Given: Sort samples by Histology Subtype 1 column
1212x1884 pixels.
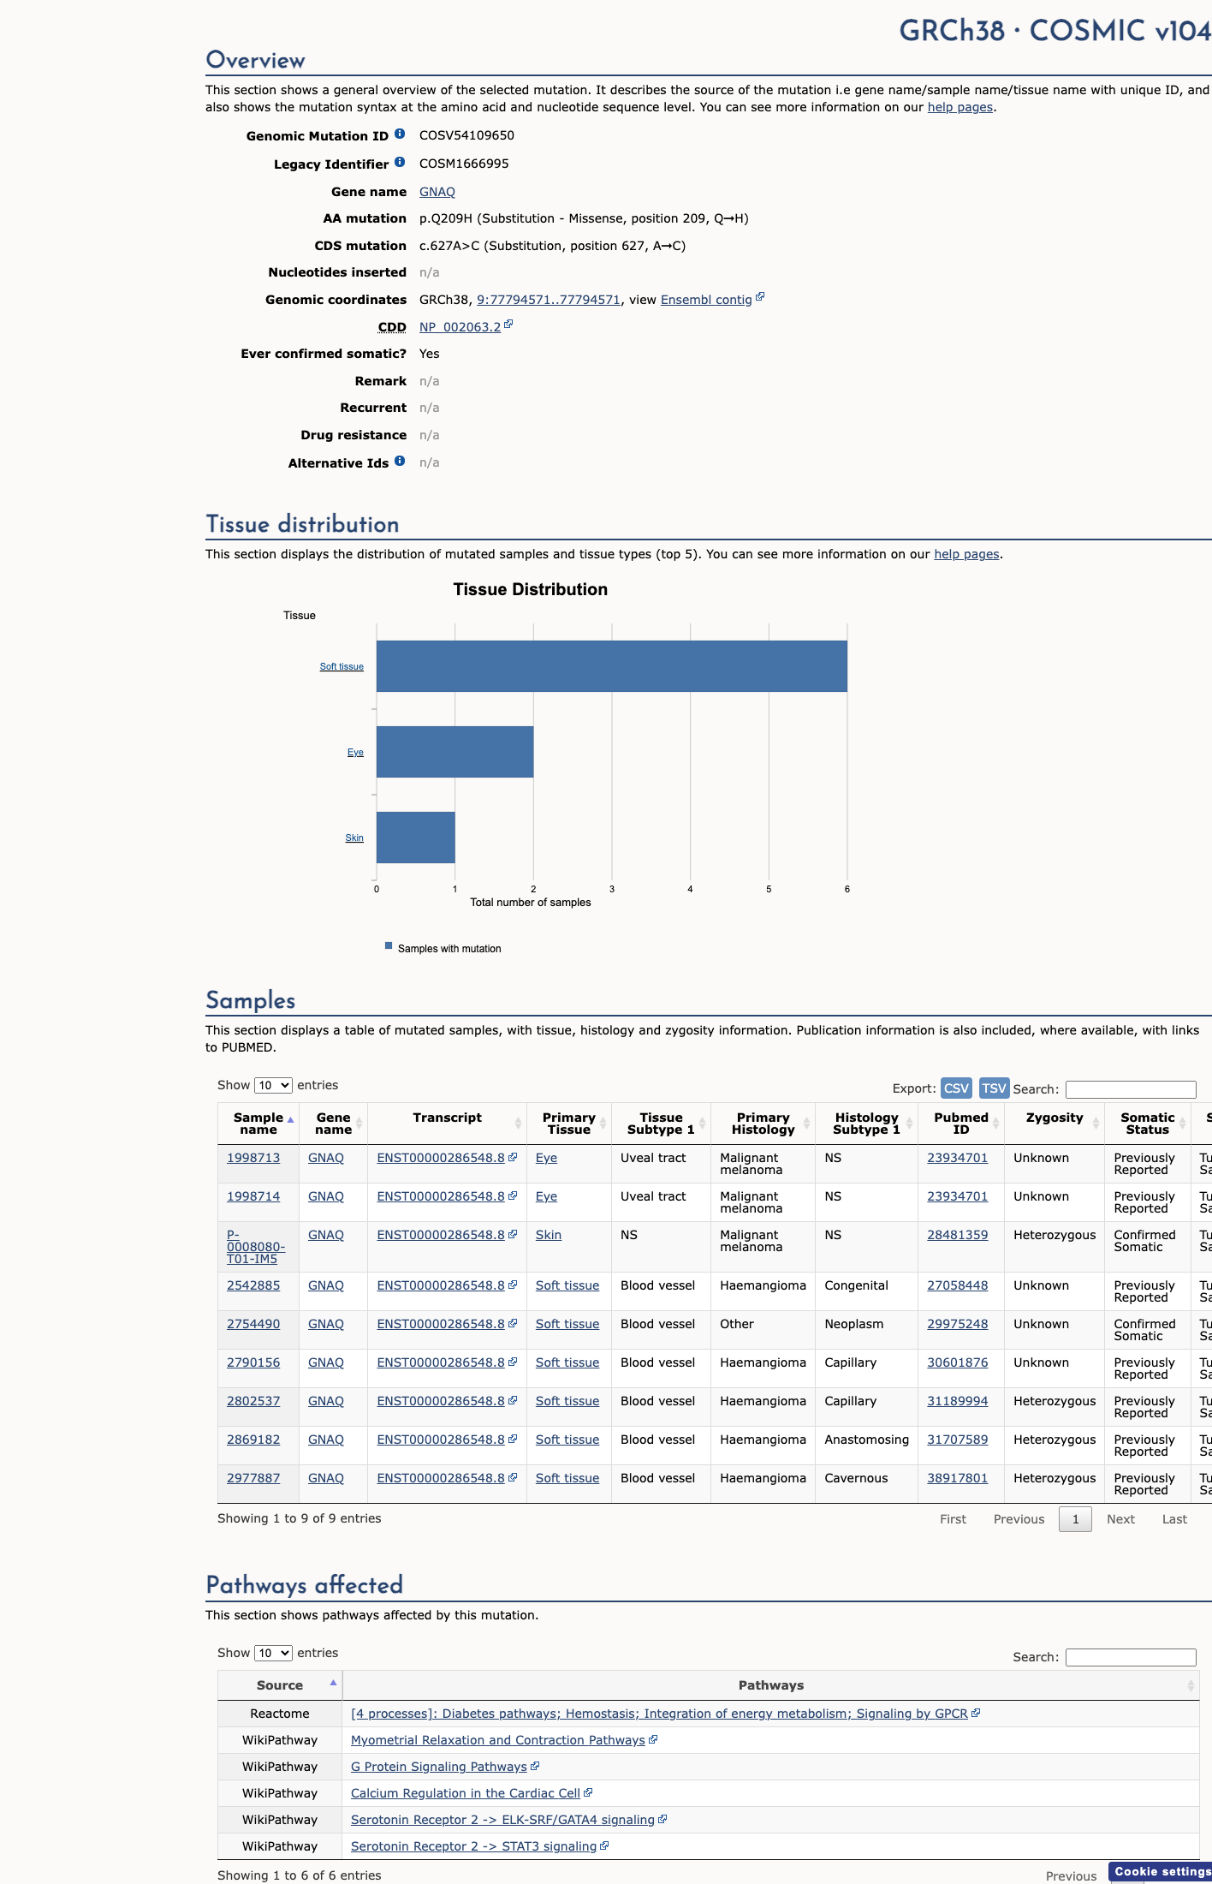Looking at the screenshot, I should click(866, 1124).
